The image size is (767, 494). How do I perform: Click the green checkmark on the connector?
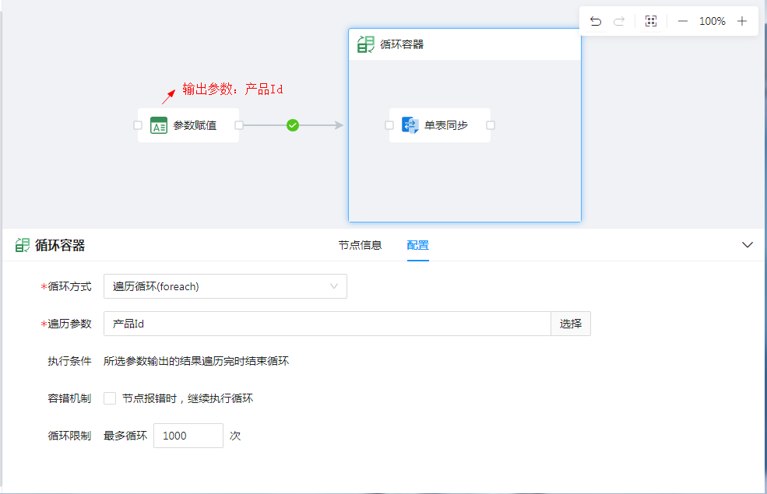tap(293, 125)
